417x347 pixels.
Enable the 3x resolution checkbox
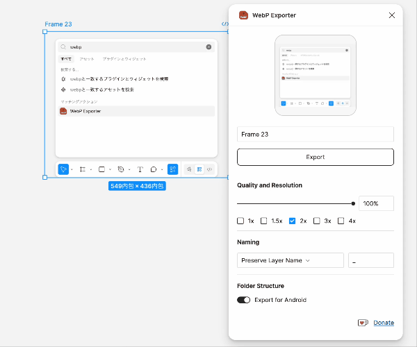pyautogui.click(x=317, y=221)
